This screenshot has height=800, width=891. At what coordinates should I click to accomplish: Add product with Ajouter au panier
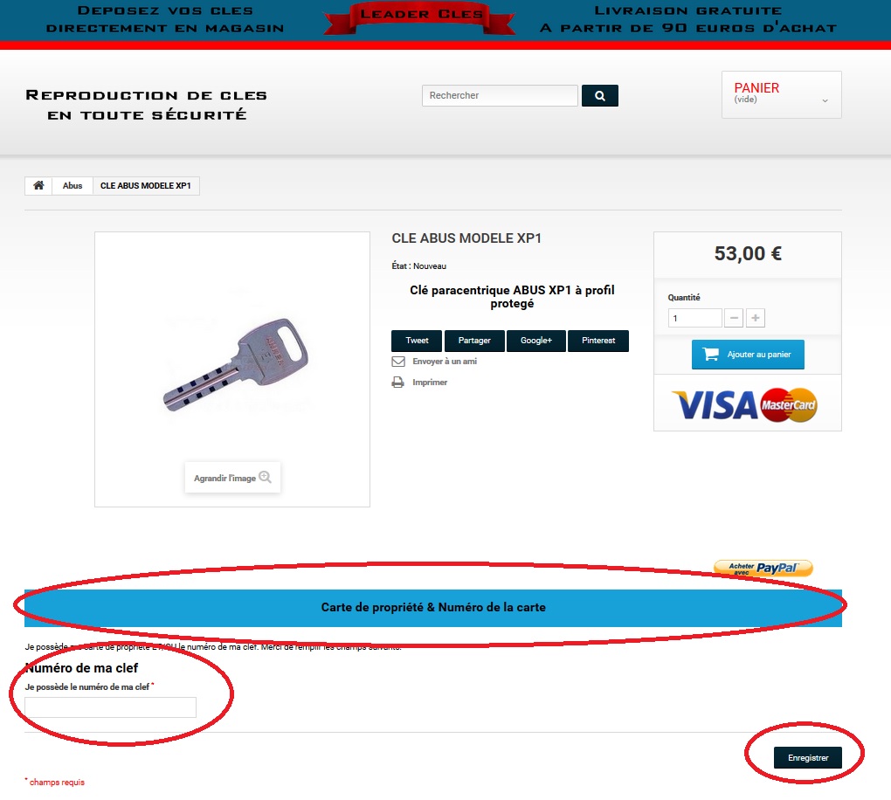[x=748, y=355]
